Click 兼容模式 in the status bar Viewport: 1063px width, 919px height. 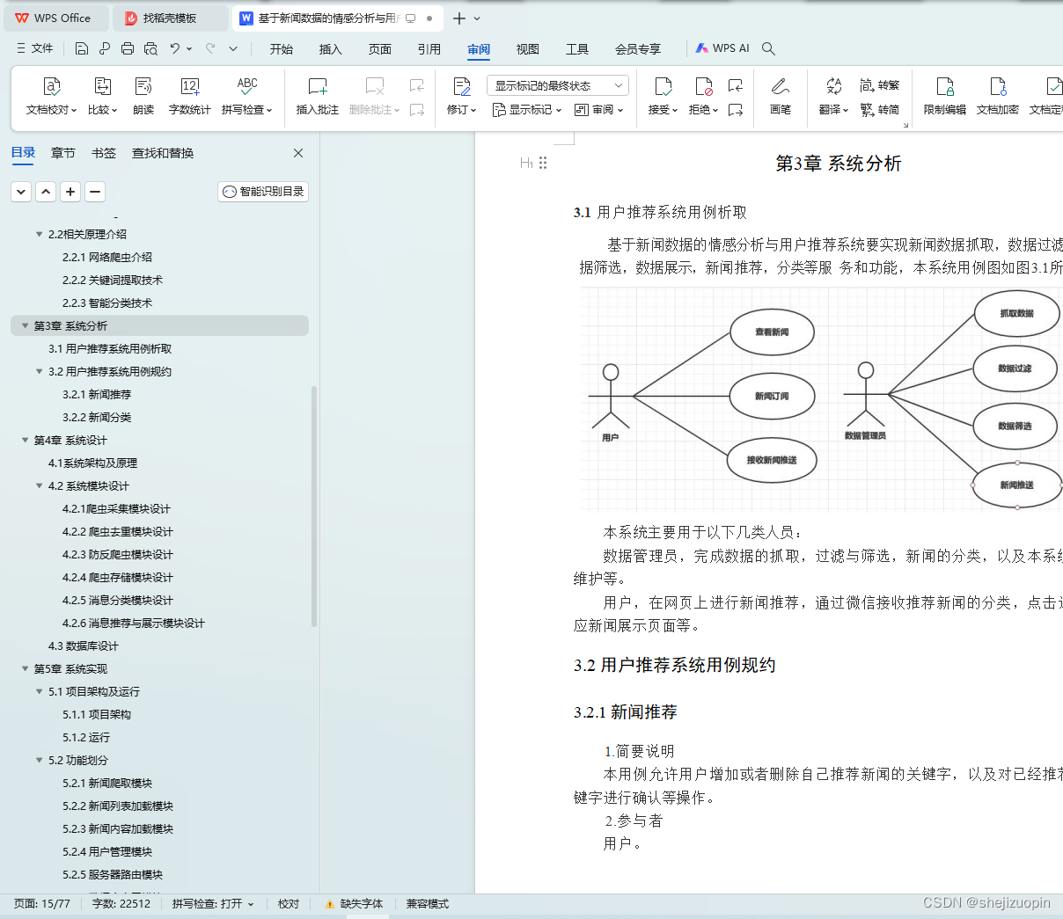click(427, 904)
